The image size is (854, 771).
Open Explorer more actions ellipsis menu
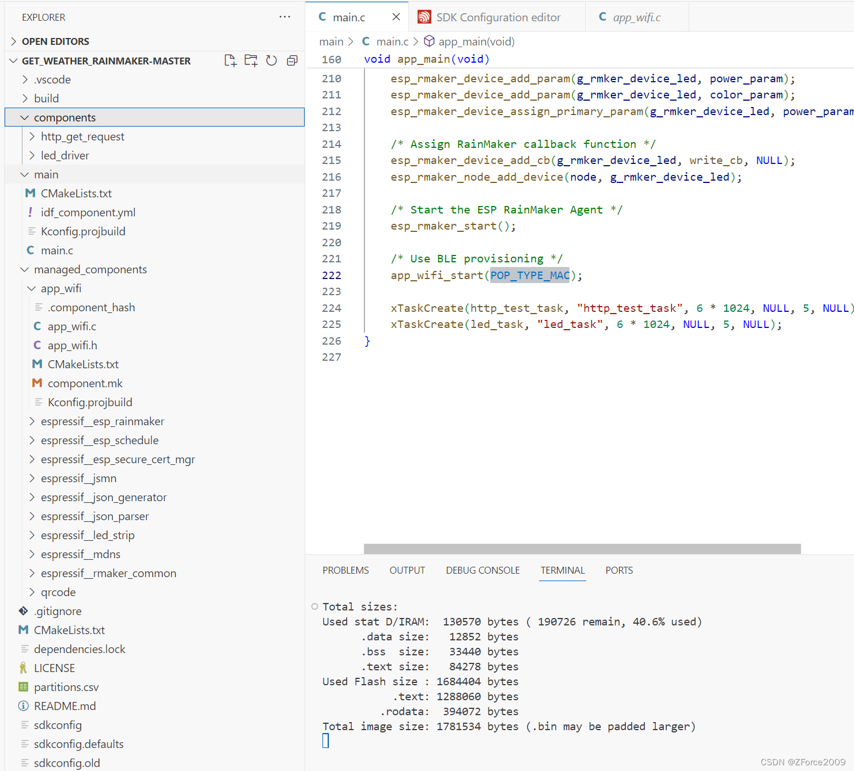point(284,17)
